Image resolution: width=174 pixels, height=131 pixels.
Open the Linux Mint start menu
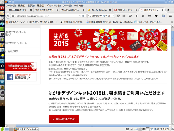[2, 129]
